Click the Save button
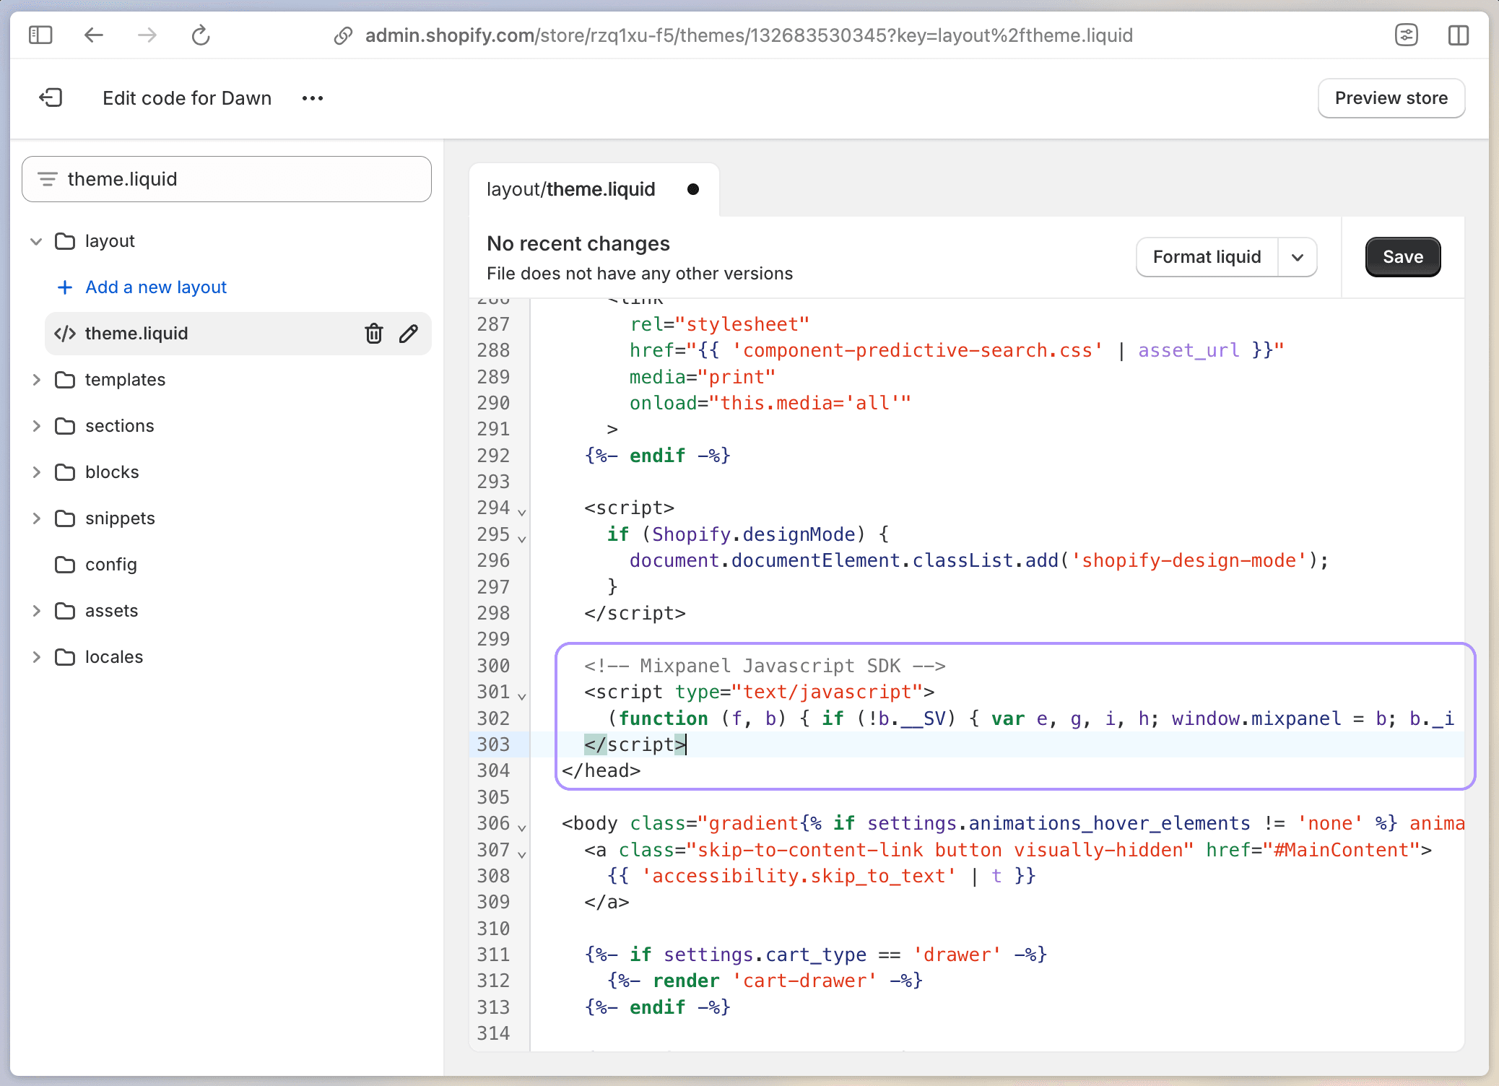 coord(1402,257)
